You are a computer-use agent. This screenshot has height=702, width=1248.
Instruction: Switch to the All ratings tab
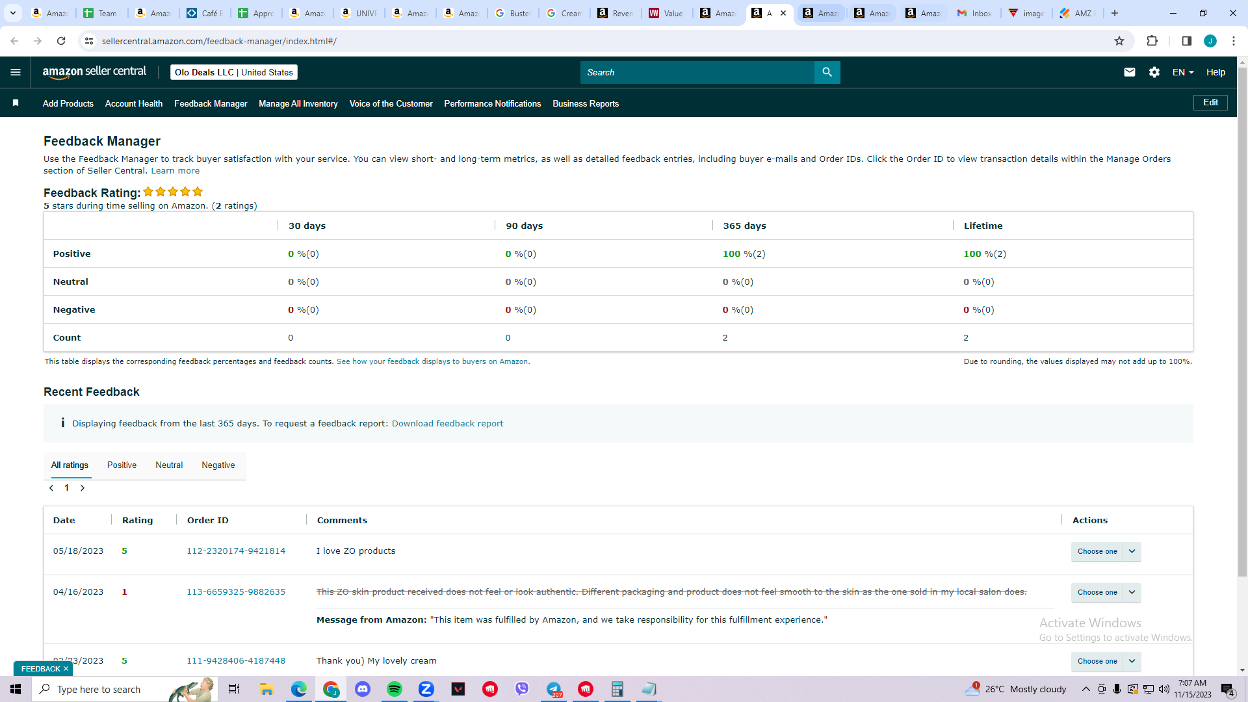coord(70,465)
